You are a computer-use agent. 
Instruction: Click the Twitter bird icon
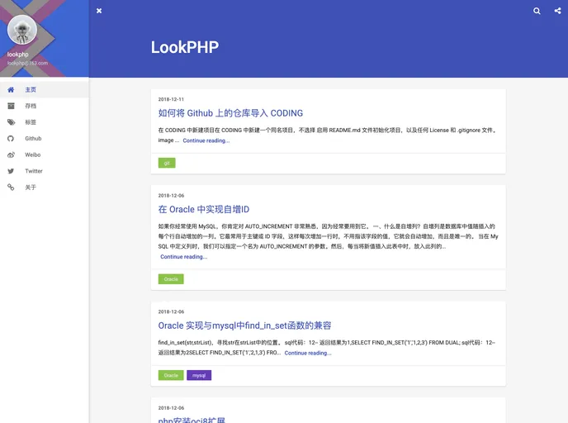point(11,171)
